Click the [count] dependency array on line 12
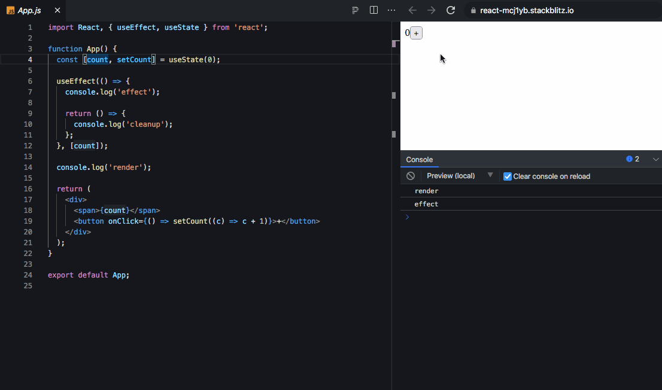Image resolution: width=662 pixels, height=390 pixels. (84, 145)
